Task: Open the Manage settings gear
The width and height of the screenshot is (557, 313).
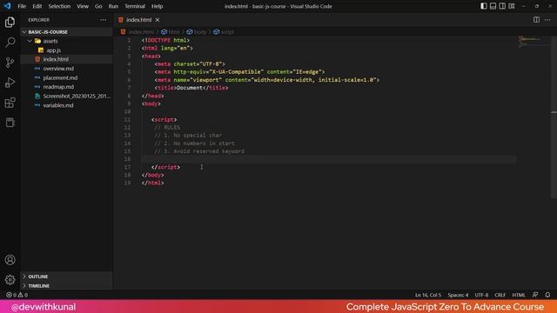Action: (10, 280)
